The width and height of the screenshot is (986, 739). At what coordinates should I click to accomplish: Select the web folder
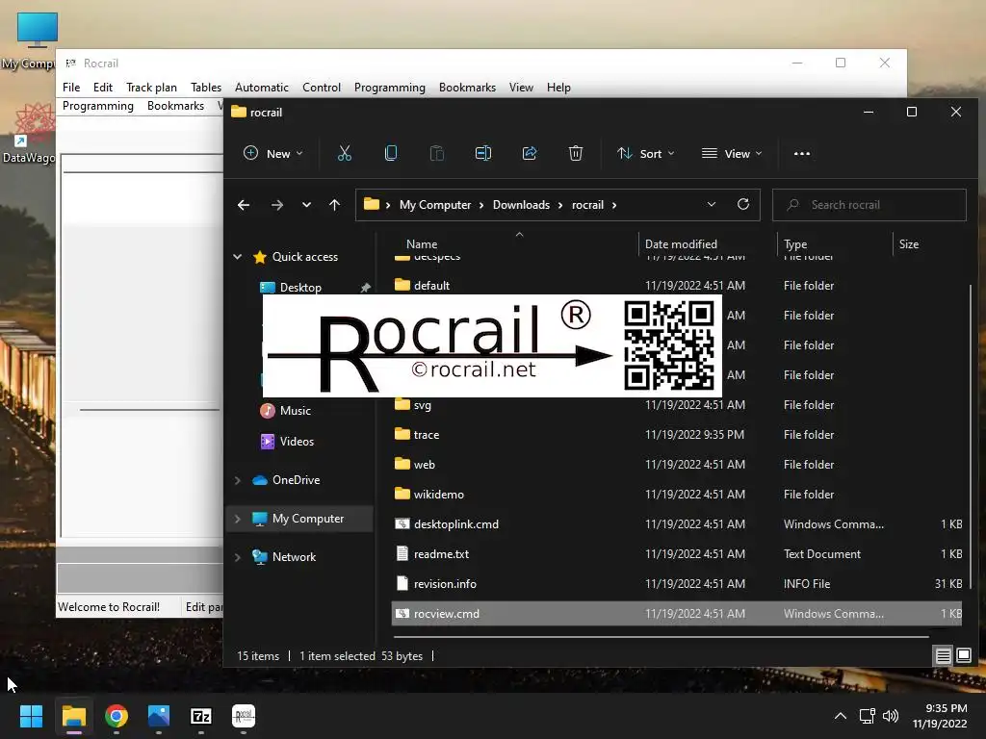tap(676, 465)
